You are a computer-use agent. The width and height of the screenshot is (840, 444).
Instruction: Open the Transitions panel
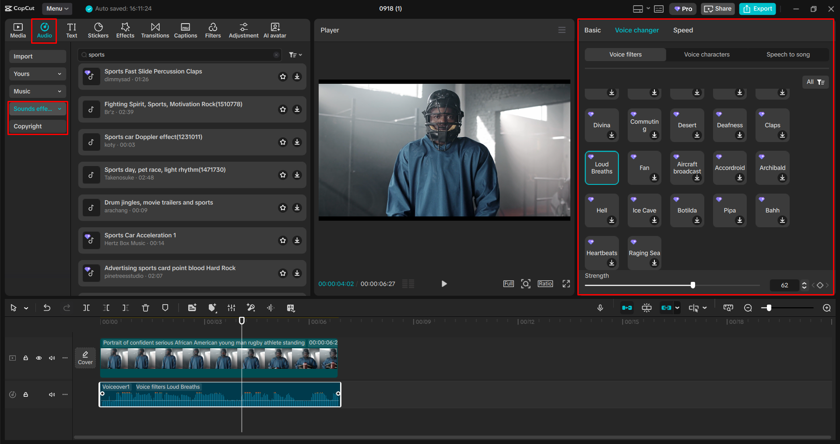pyautogui.click(x=155, y=30)
